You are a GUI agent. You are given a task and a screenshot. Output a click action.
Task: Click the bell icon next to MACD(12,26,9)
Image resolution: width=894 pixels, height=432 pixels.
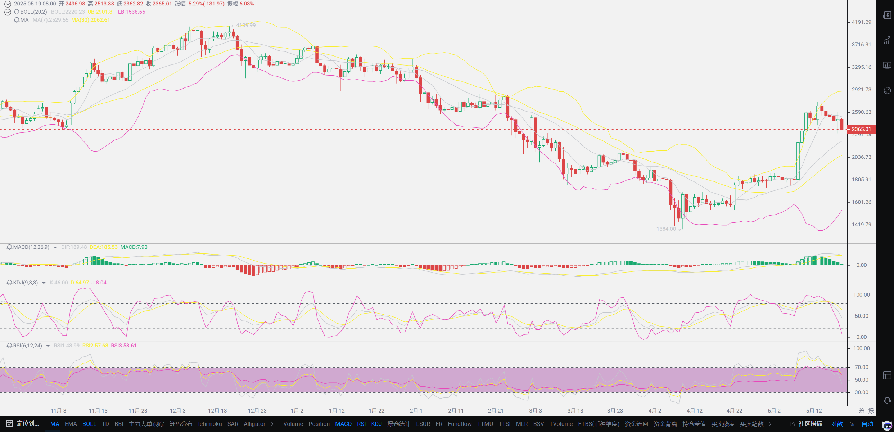click(10, 247)
